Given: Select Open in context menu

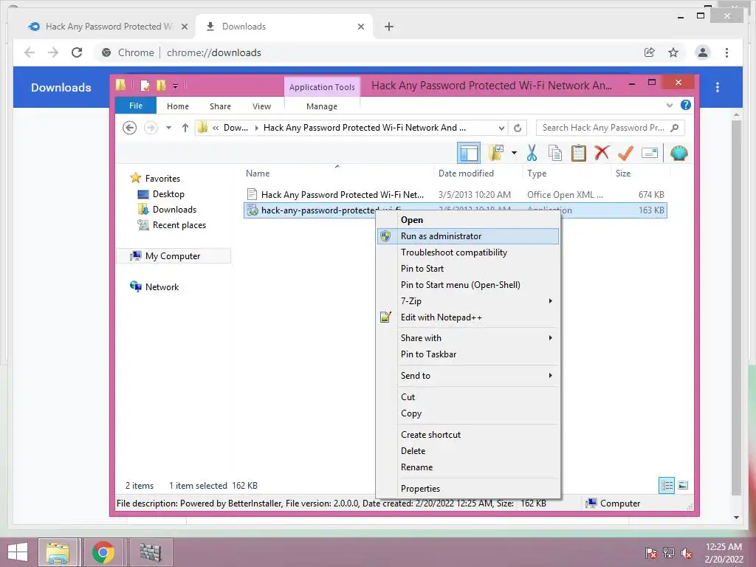Looking at the screenshot, I should [x=467, y=220].
